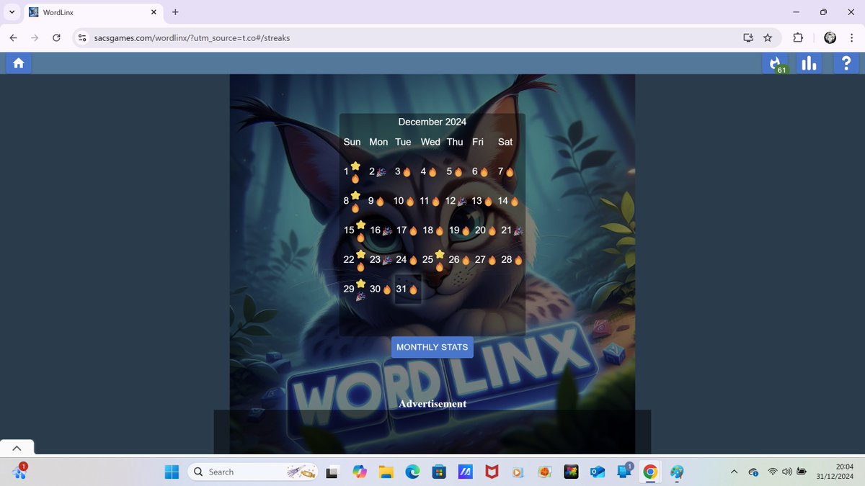
Task: Select December 25 in the calendar
Action: (x=433, y=260)
